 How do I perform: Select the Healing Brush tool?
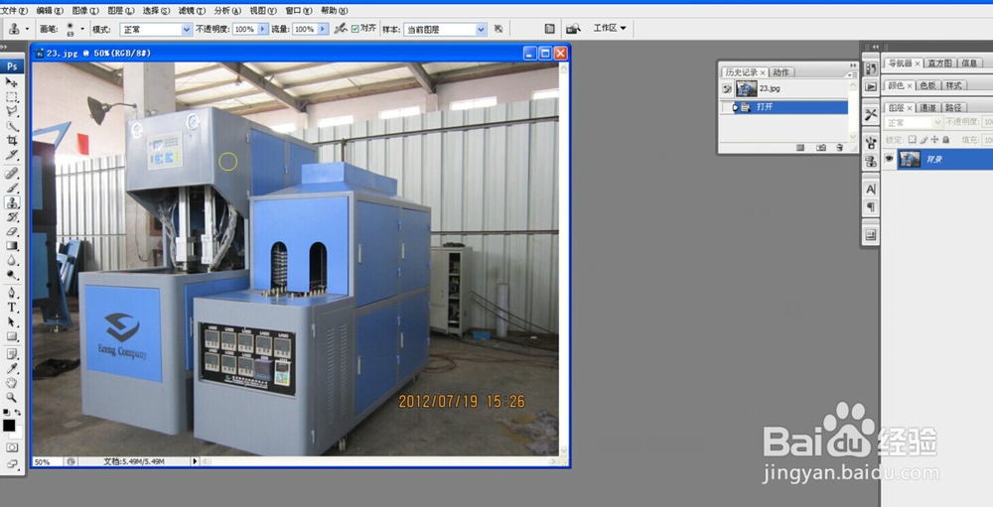tap(11, 174)
